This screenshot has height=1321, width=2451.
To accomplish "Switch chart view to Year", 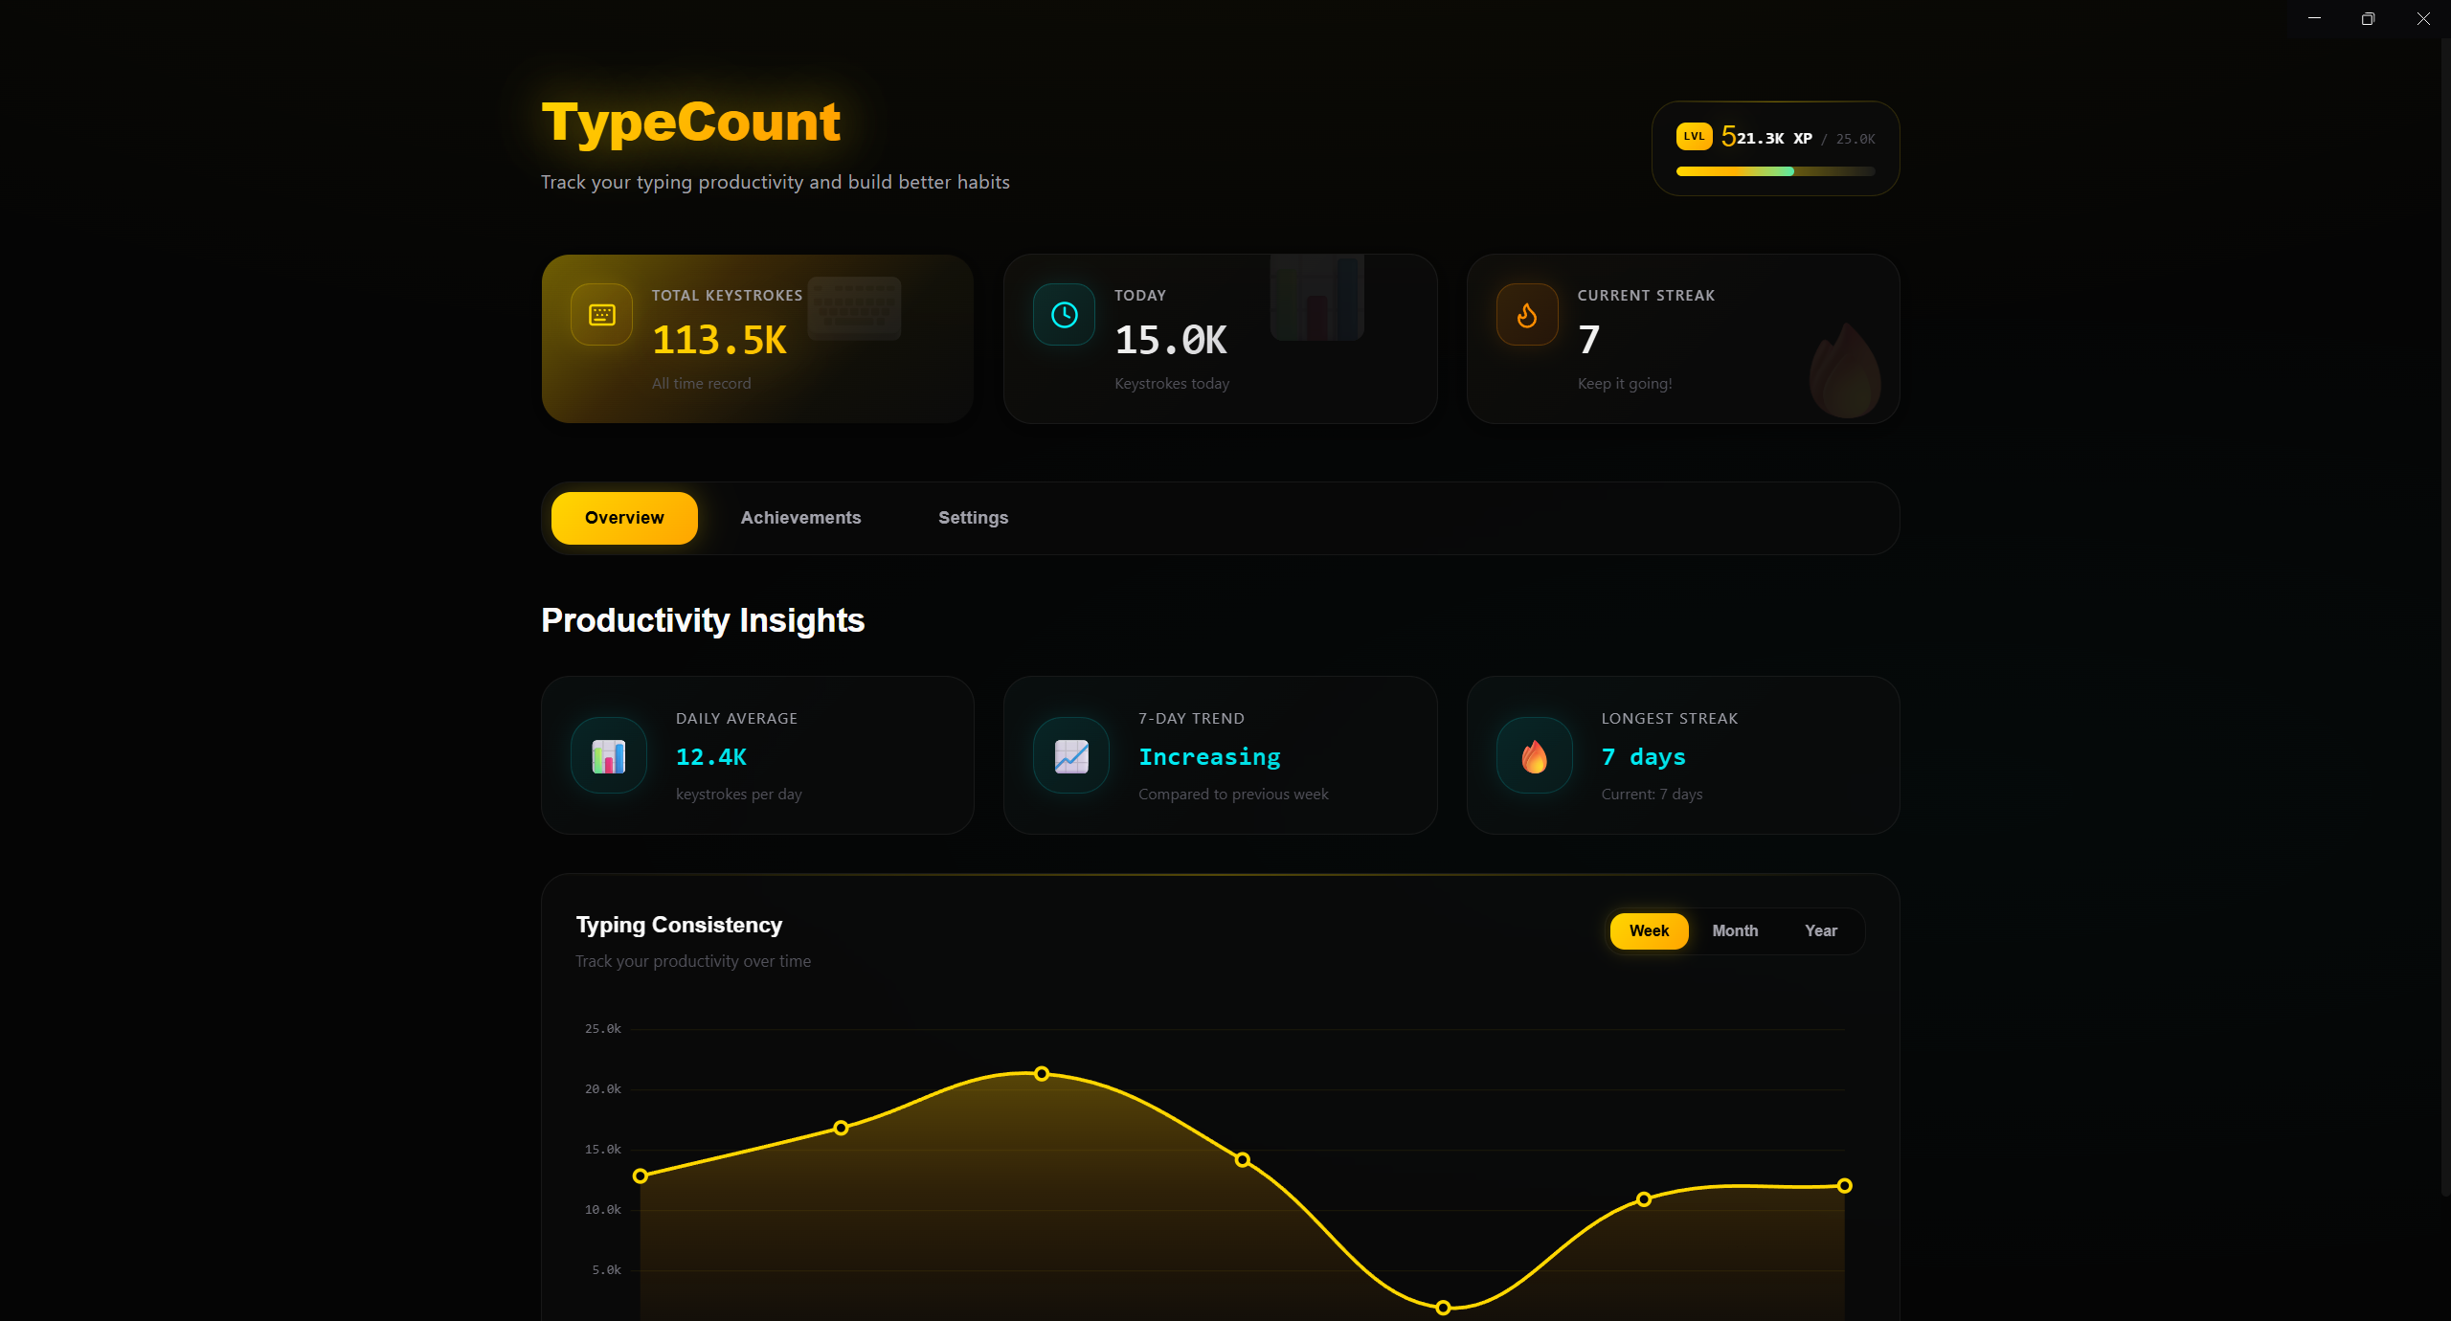I will [1821, 930].
